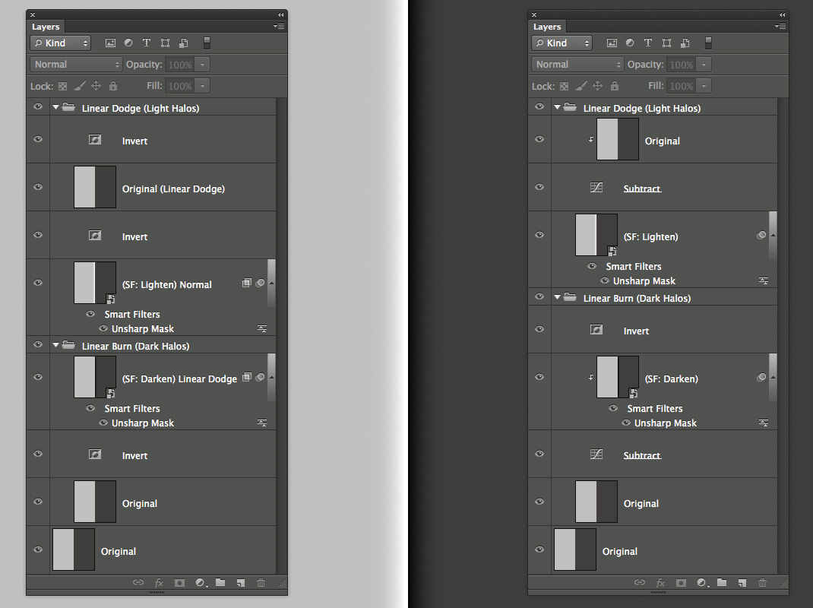Open Normal blend mode dropdown, left panel
Image resolution: width=813 pixels, height=608 pixels.
pos(76,65)
